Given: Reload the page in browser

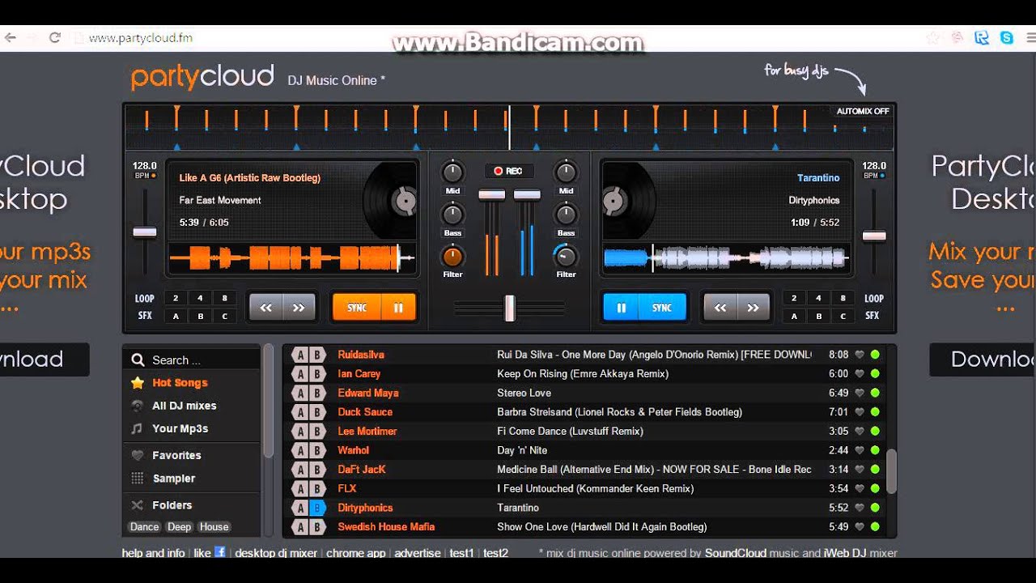Looking at the screenshot, I should [x=55, y=37].
